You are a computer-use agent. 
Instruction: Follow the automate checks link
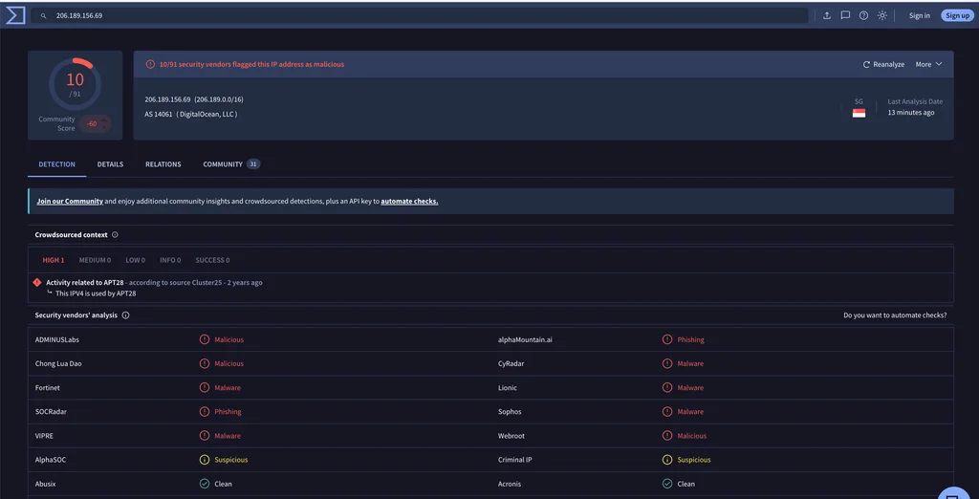pos(409,202)
